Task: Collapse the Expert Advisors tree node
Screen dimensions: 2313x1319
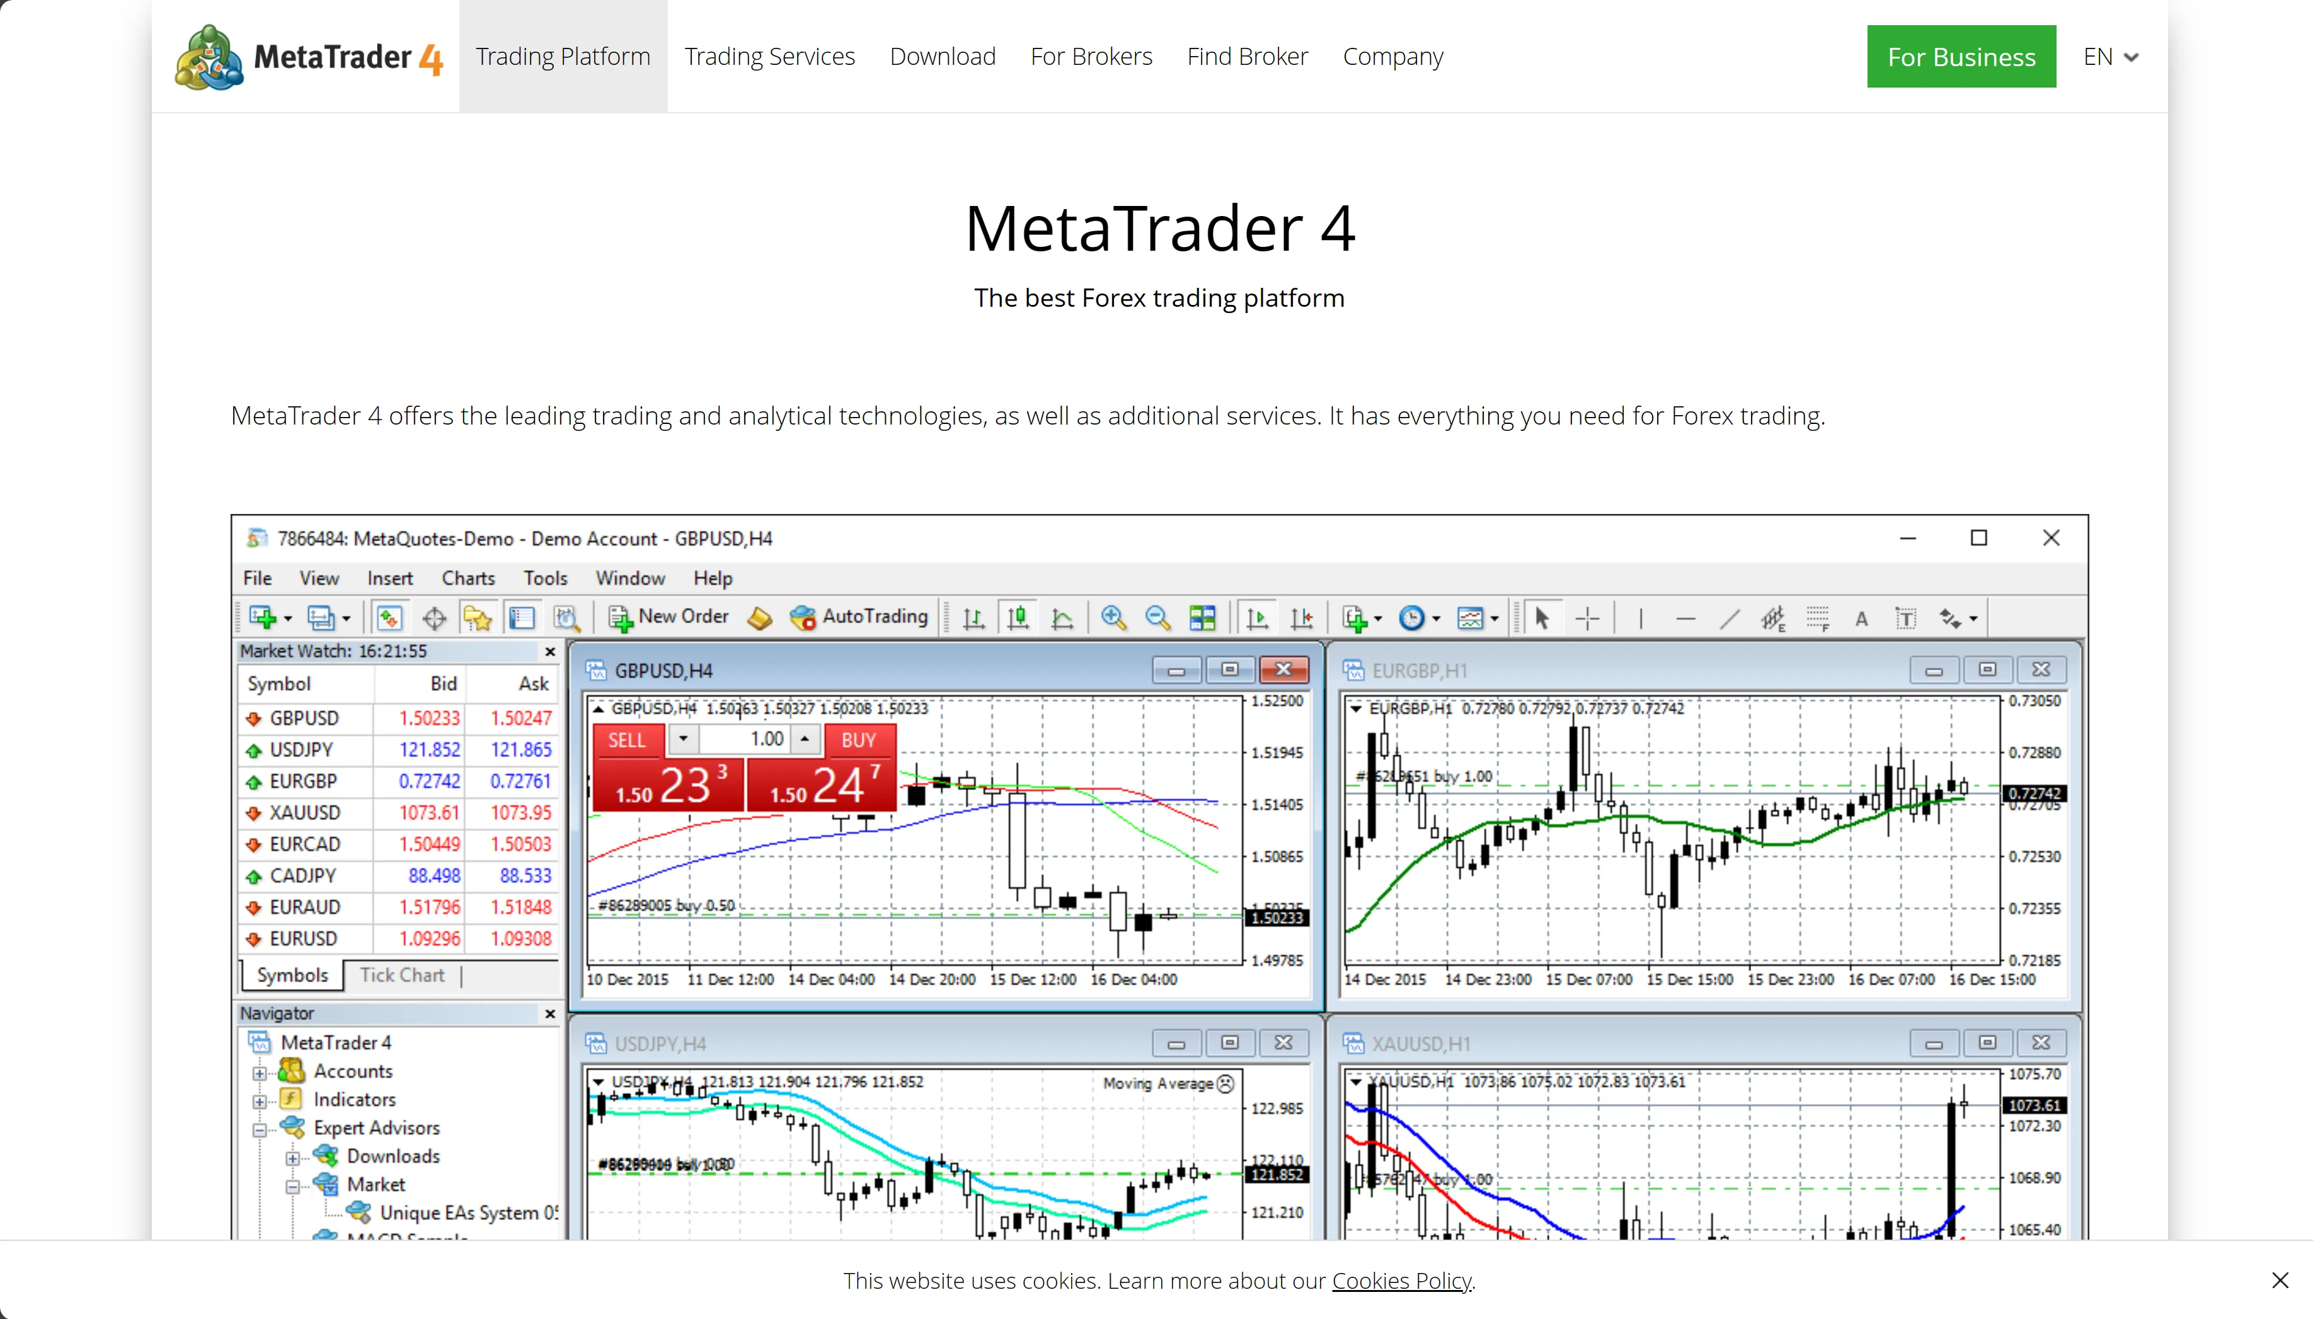Action: [259, 1129]
